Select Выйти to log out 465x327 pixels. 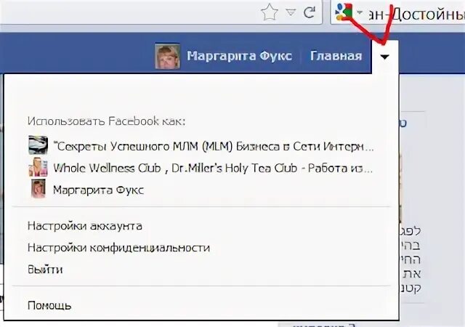pyautogui.click(x=45, y=270)
